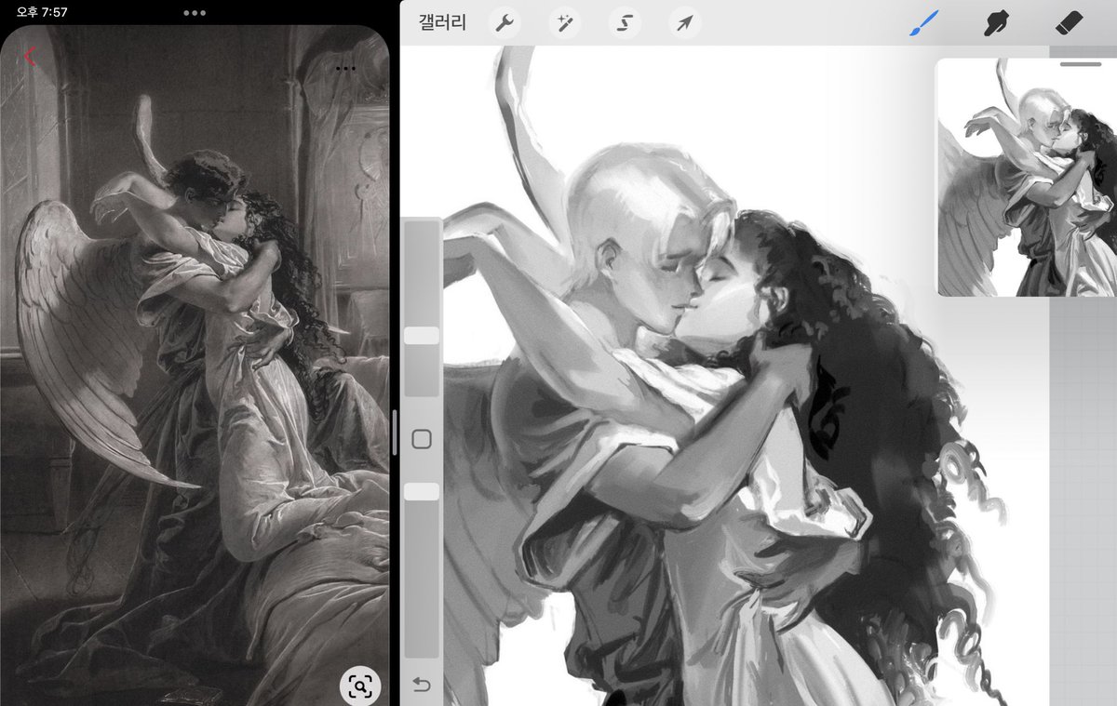Tap the red back chevron in Photos
This screenshot has height=706, width=1117.
pyautogui.click(x=30, y=54)
